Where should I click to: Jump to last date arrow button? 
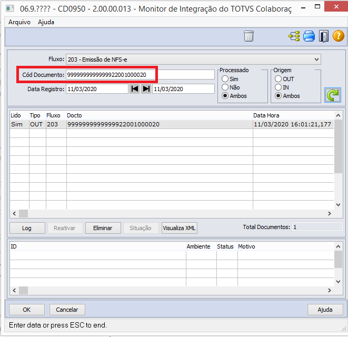146,89
